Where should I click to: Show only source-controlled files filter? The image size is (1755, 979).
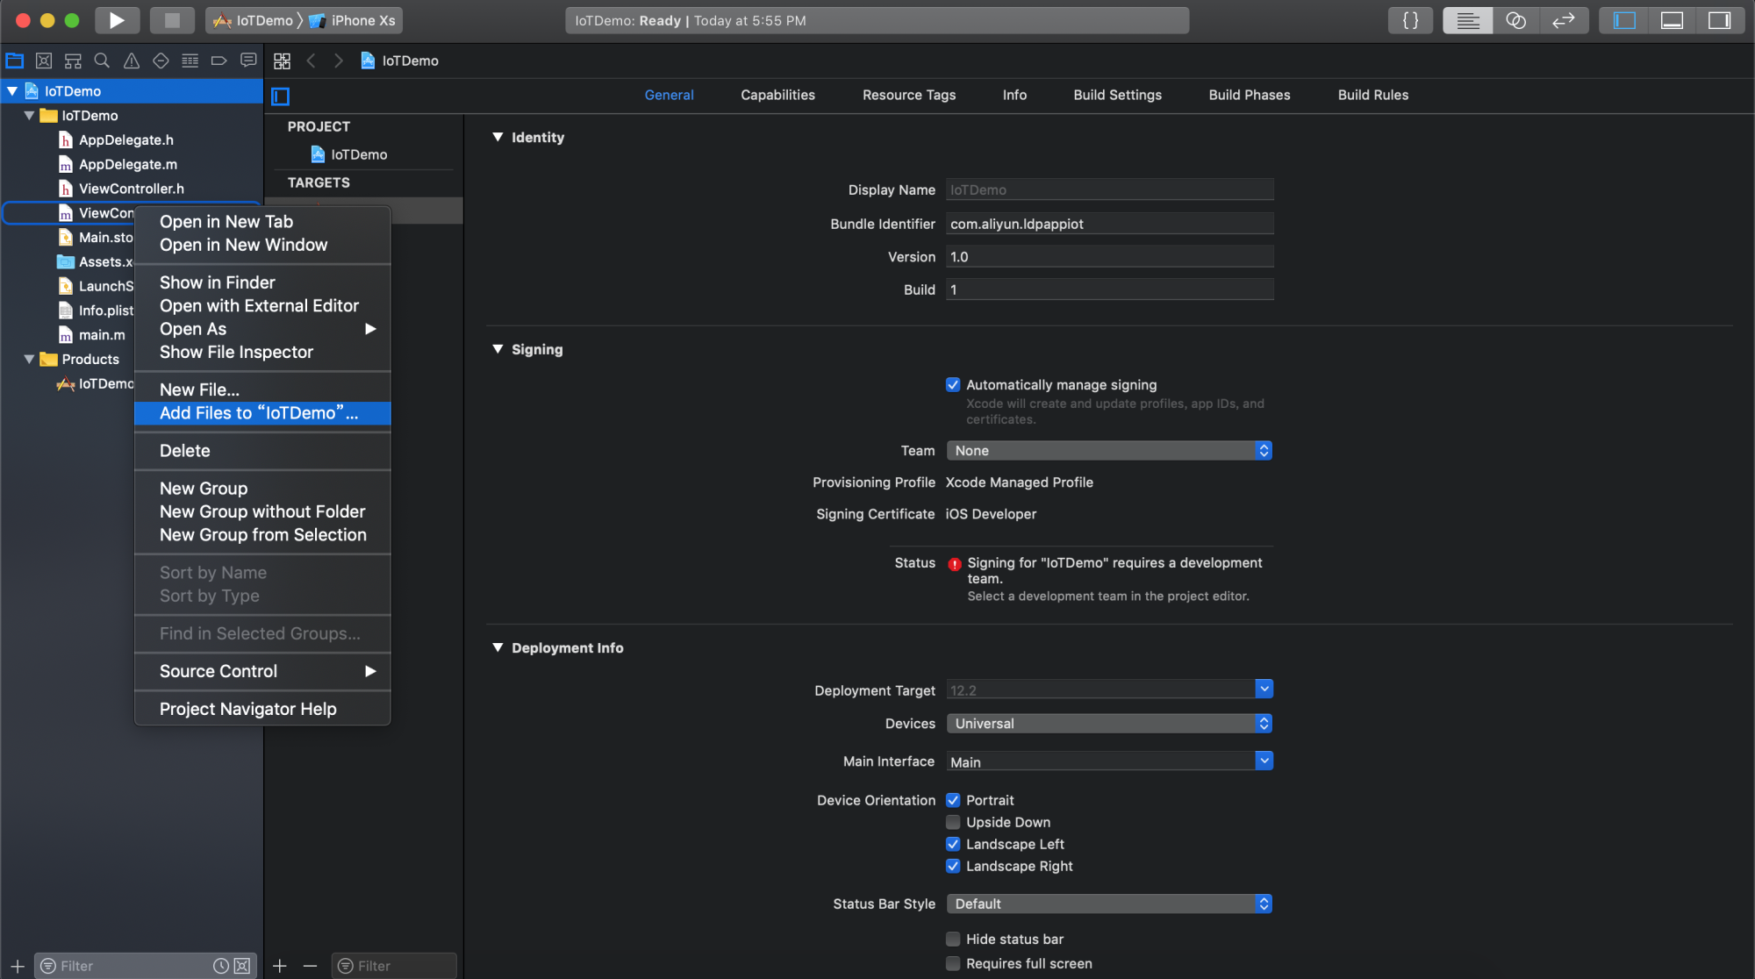point(242,966)
